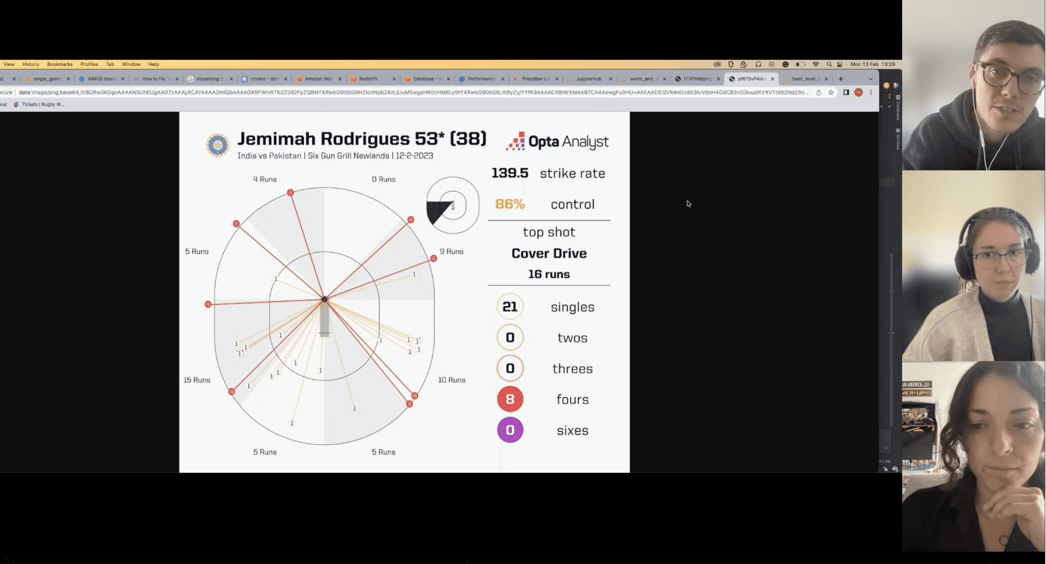The height and width of the screenshot is (564, 1046).
Task: Open macOS Control Center icon
Action: (x=840, y=65)
